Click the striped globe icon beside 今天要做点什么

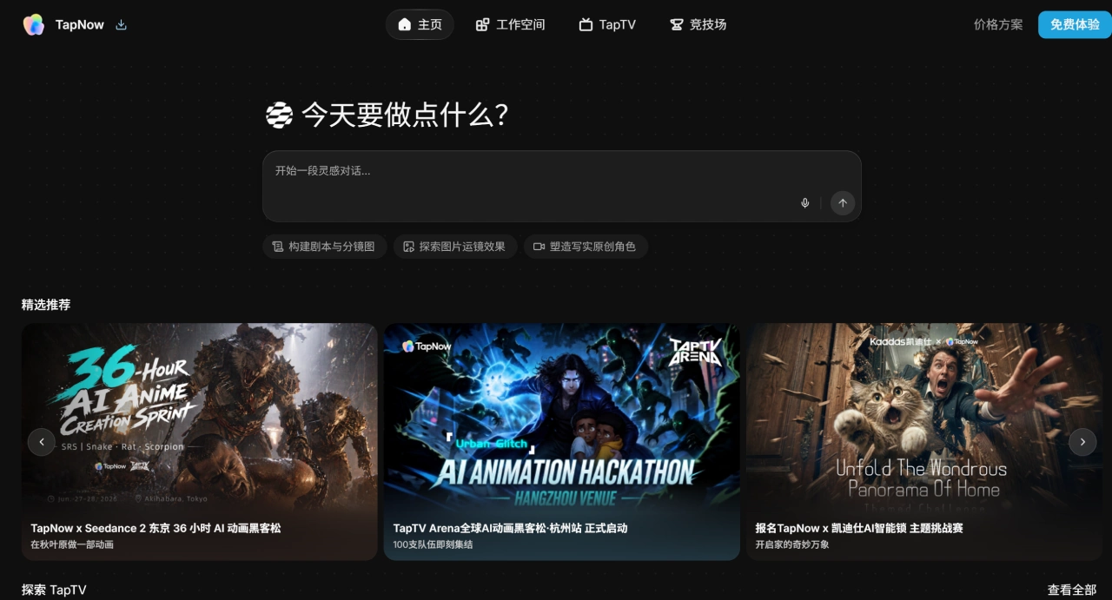(x=279, y=115)
